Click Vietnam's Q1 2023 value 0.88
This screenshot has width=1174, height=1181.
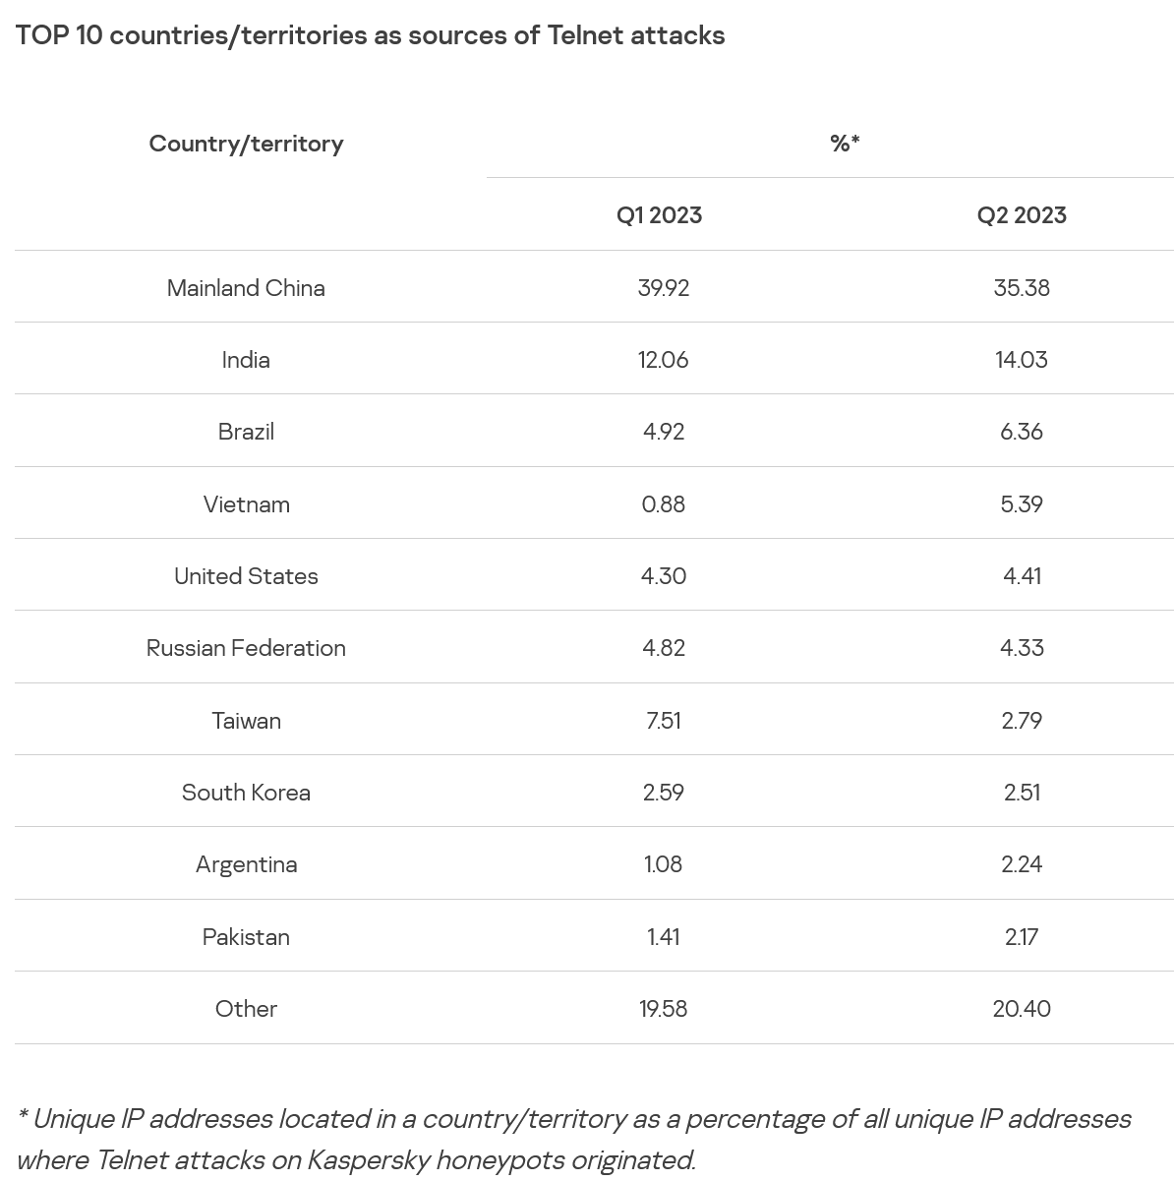click(x=663, y=504)
